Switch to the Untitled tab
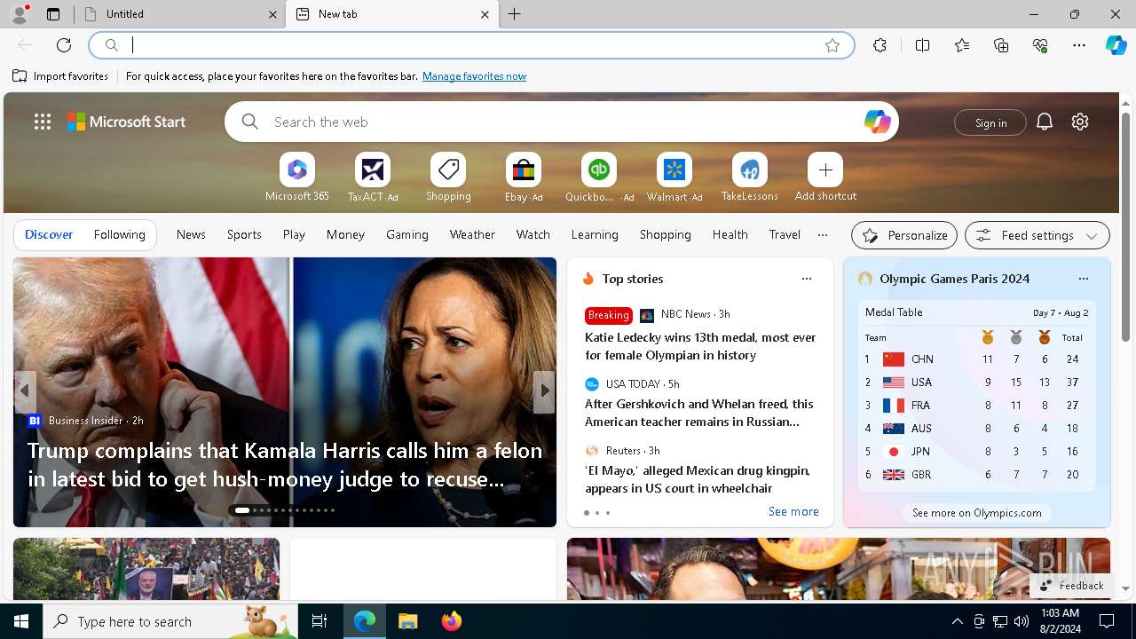1136x639 pixels. (x=181, y=14)
